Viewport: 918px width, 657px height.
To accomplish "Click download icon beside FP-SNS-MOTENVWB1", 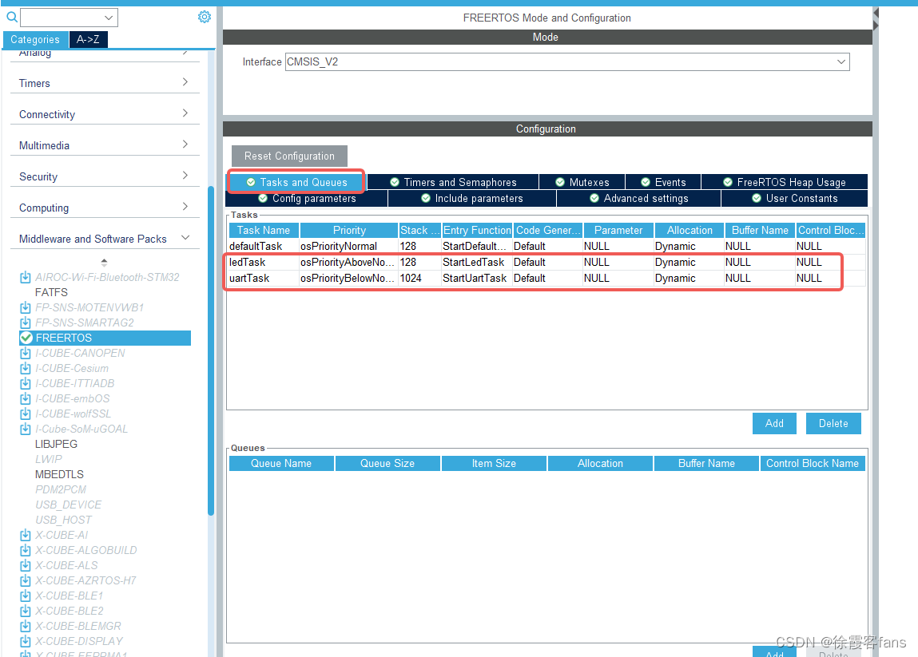I will point(26,307).
